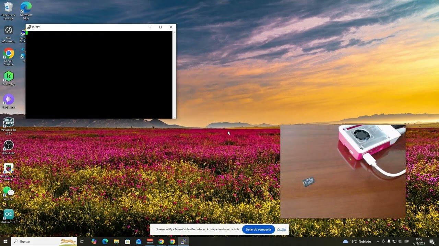Open the notification center icon

[432, 242]
